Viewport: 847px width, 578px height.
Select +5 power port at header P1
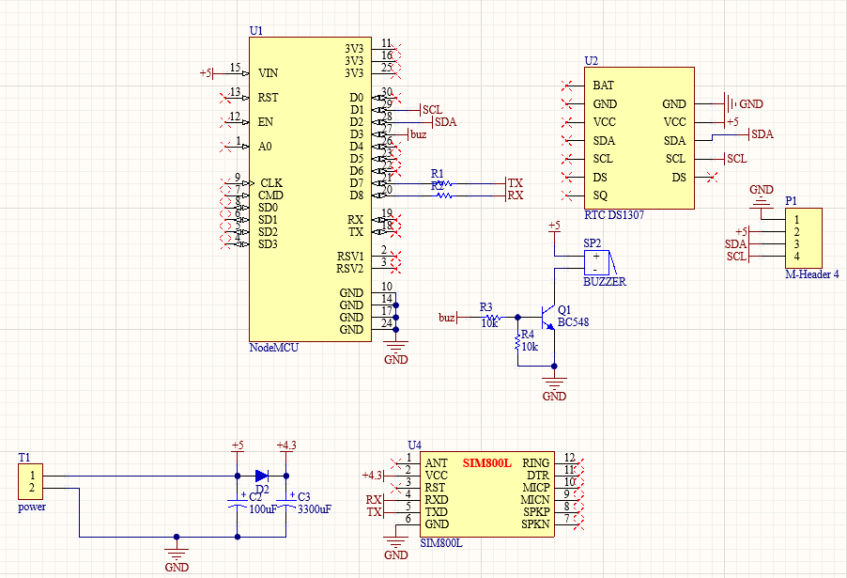pyautogui.click(x=742, y=232)
